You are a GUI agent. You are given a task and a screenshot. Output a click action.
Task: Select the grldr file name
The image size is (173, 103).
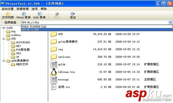[x=62, y=64]
